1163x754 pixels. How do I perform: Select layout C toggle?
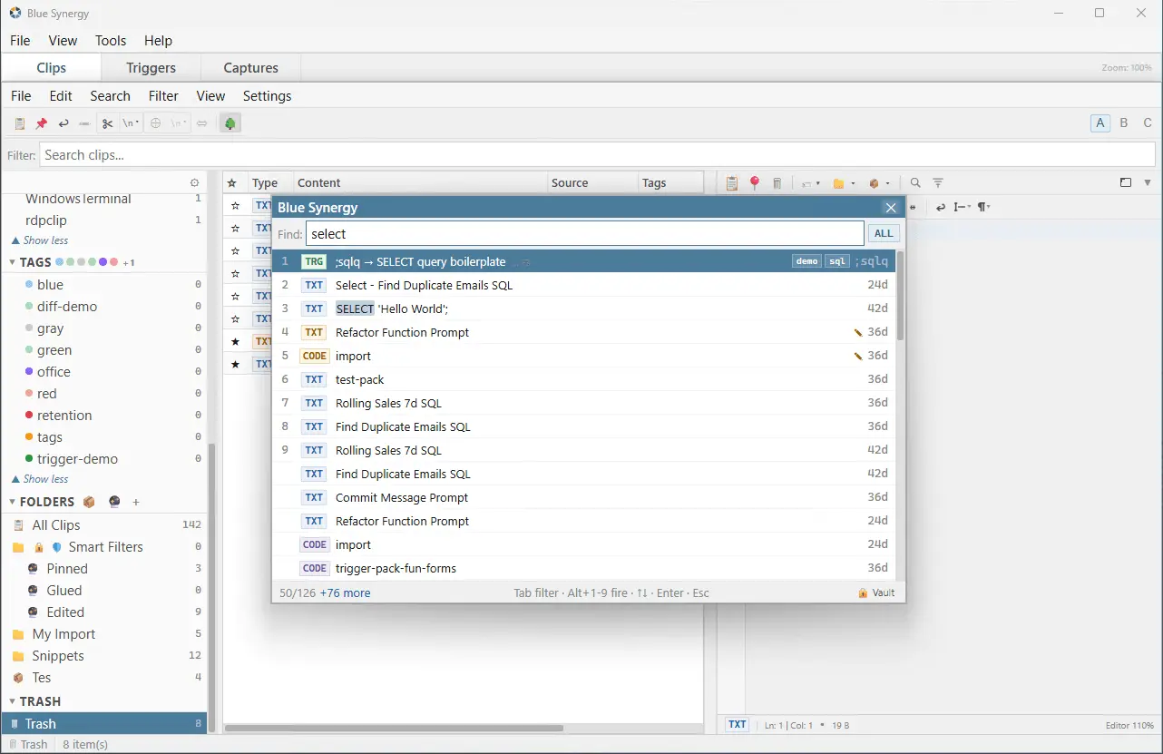pyautogui.click(x=1148, y=123)
